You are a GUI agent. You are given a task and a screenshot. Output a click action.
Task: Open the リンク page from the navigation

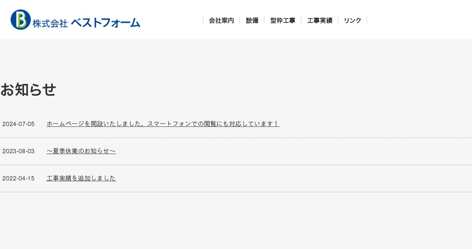pyautogui.click(x=352, y=20)
